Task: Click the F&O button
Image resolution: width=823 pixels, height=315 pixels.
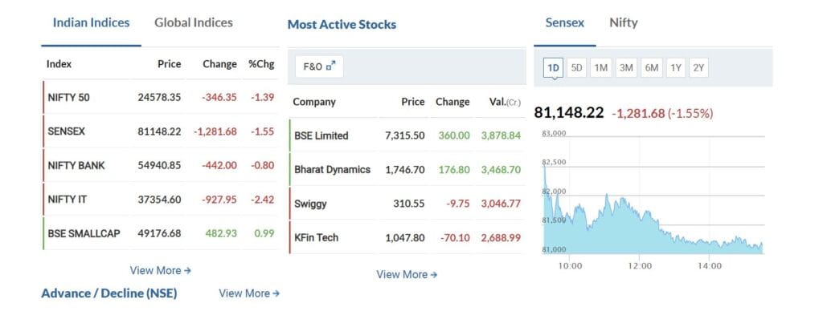Action: point(319,67)
